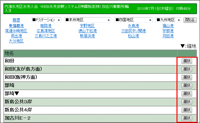This screenshot has width=200, height=123.
Task: Select the 三島川之江港 link
Action: [x=46, y=36]
